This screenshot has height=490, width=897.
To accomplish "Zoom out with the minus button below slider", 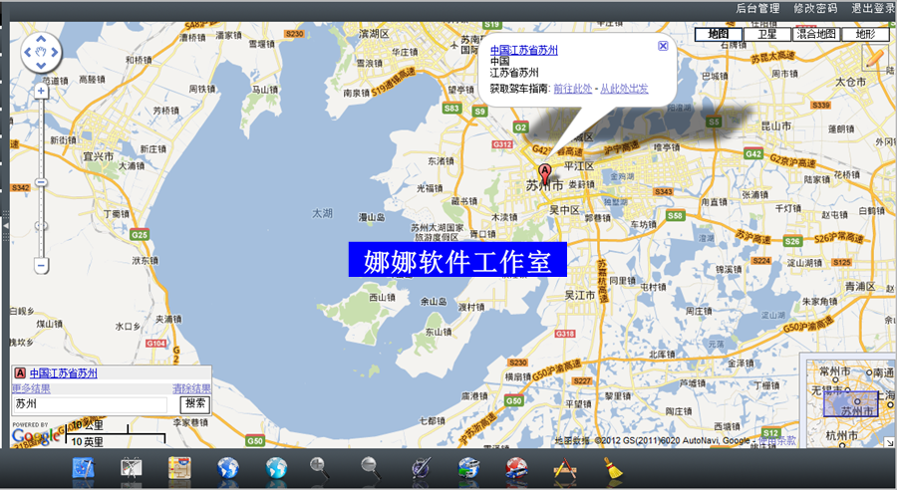I will click(41, 266).
